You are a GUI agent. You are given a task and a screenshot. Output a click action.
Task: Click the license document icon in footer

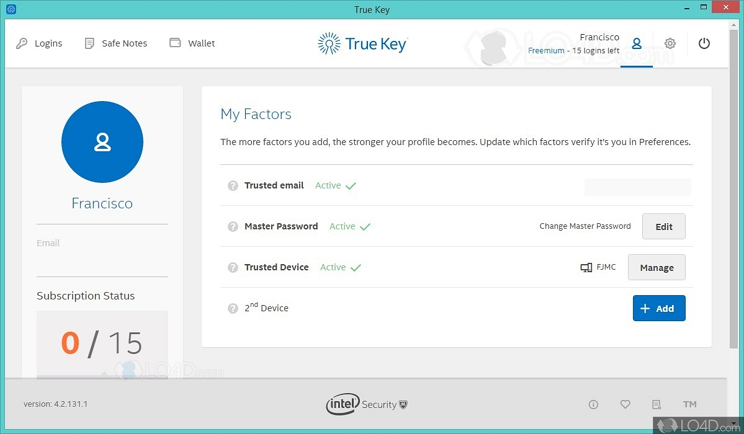[657, 404]
